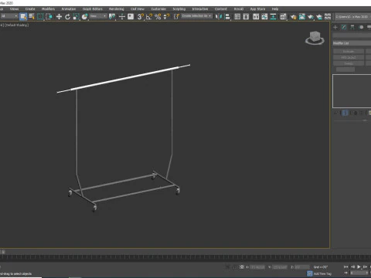Open Schematic View icon
This screenshot has height=278, width=371.
(273, 17)
